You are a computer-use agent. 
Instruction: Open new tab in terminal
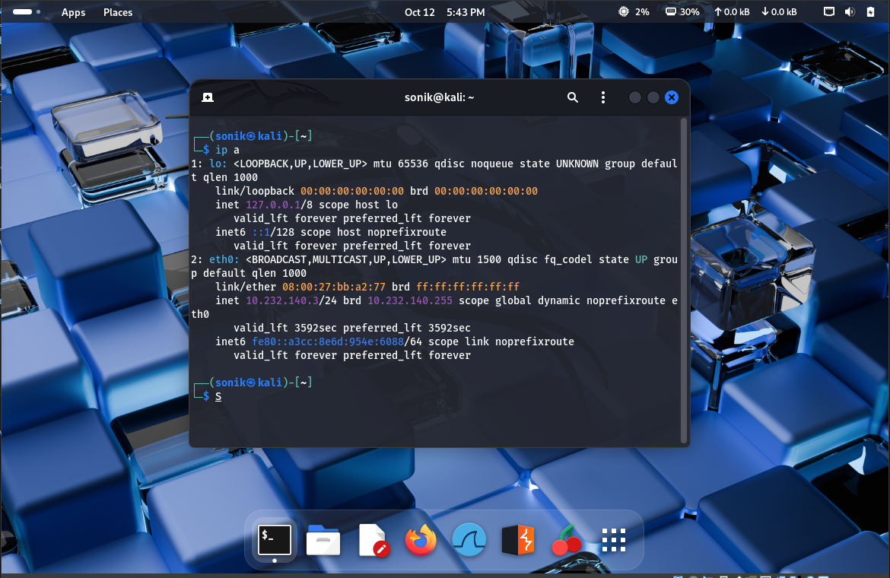tap(208, 97)
